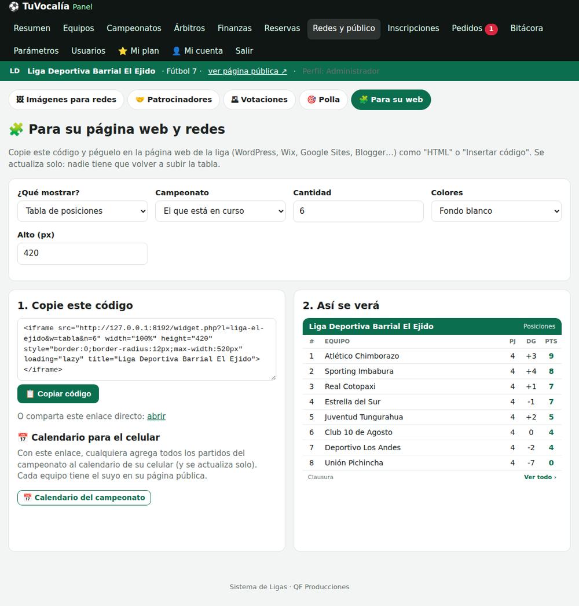The image size is (579, 606).
Task: Click the PTS column header
Action: coord(551,341)
